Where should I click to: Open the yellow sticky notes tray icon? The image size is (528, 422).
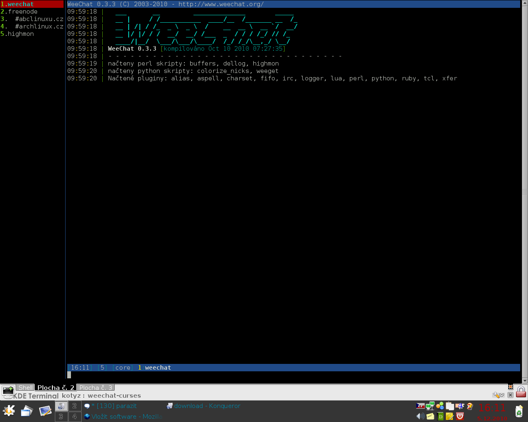[430, 416]
